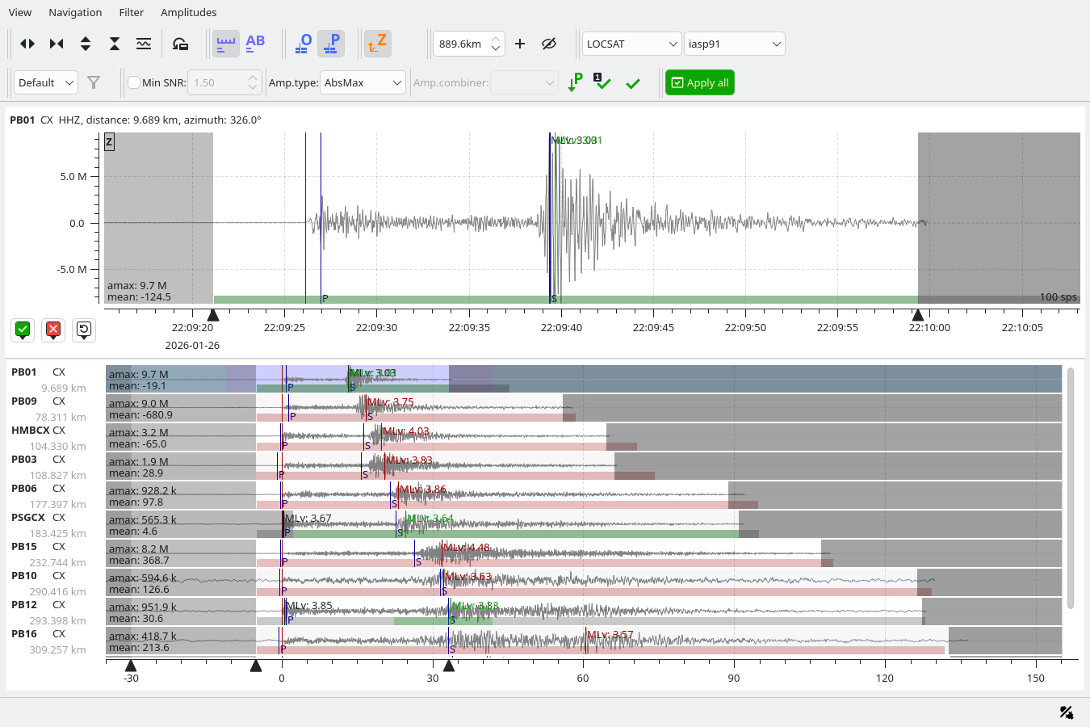Click the vertical zoom arrows icon
Viewport: 1090px width, 727px height.
tap(86, 43)
